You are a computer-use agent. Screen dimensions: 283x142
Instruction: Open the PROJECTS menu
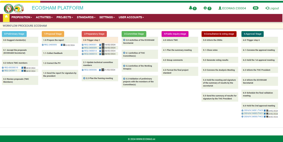tap(65, 17)
